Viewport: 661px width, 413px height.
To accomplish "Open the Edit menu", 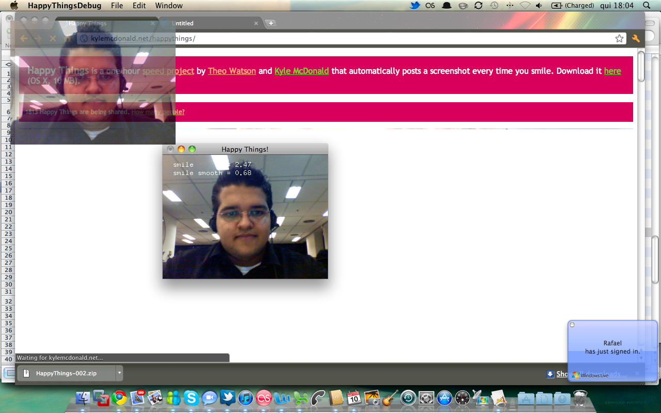I will click(x=139, y=6).
